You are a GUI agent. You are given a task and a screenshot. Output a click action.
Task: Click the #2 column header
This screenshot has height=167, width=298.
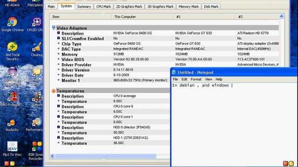point(257,17)
